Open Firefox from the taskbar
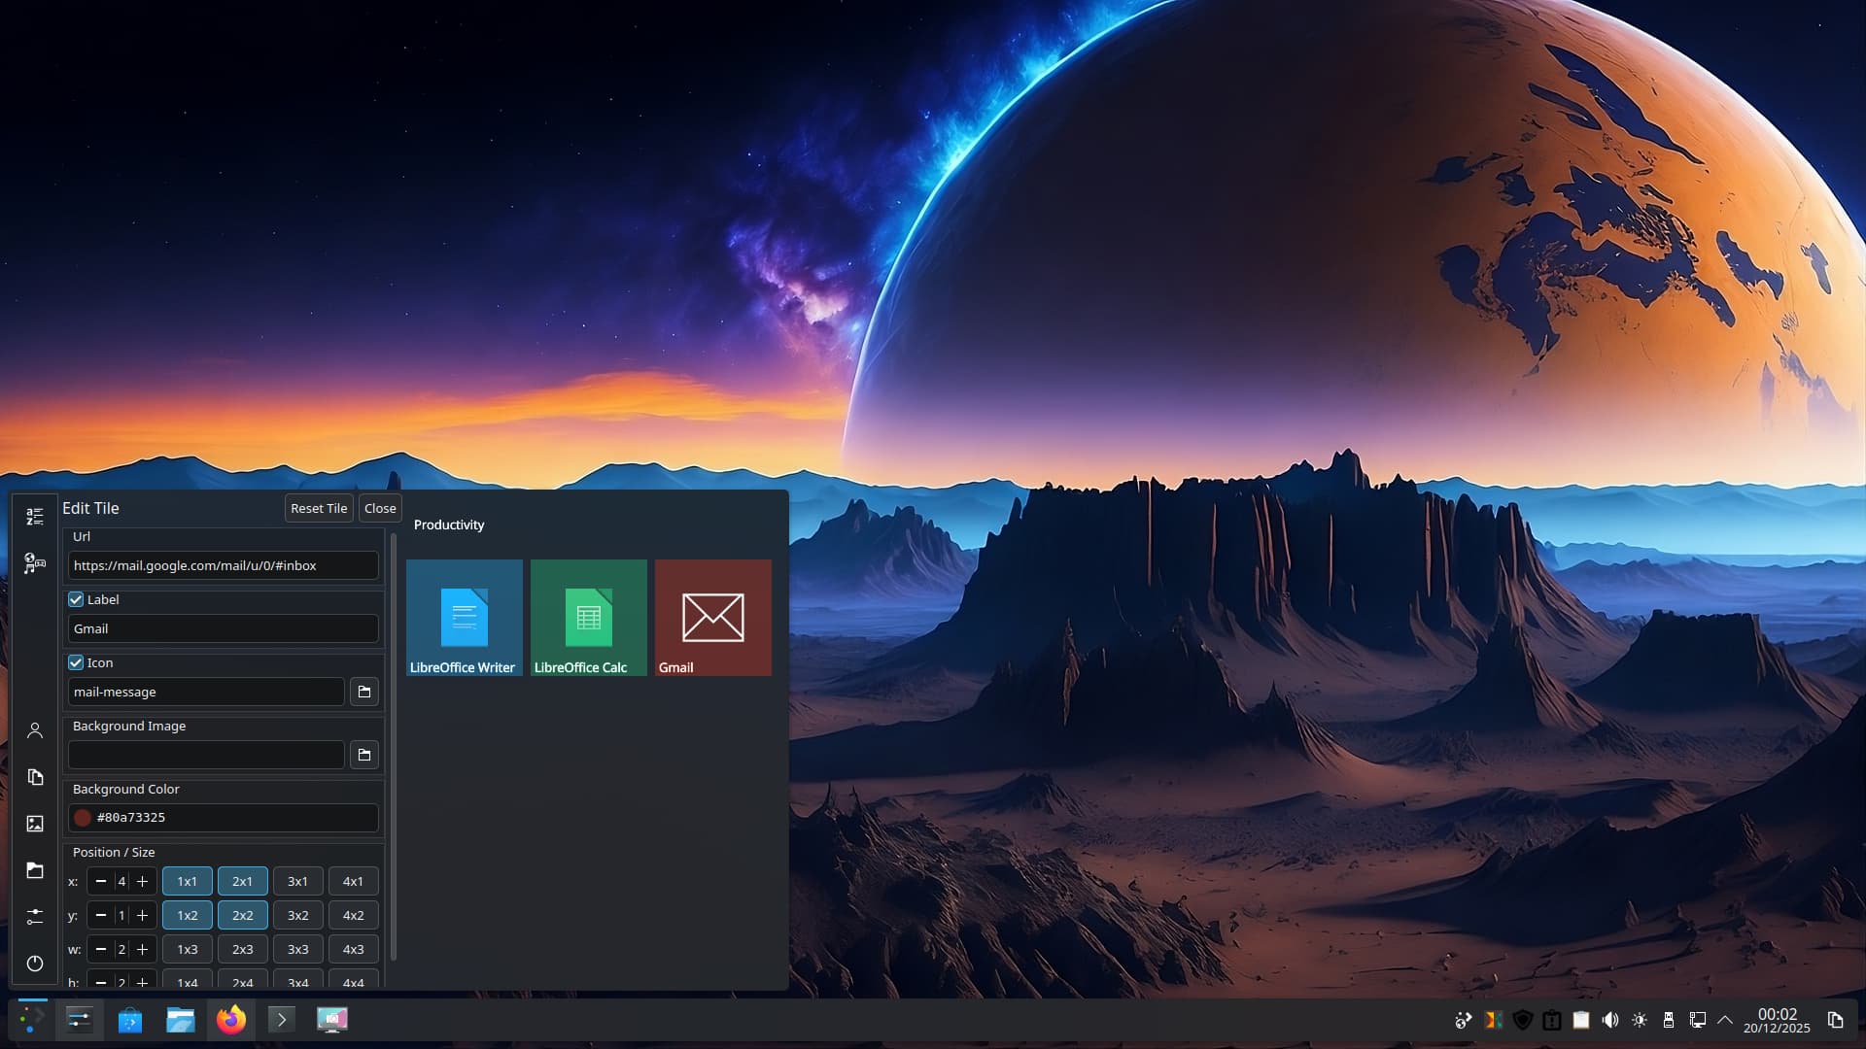 coord(231,1020)
